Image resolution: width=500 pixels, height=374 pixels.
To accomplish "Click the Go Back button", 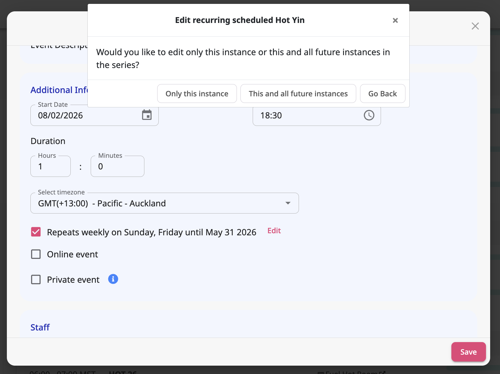I will (382, 94).
